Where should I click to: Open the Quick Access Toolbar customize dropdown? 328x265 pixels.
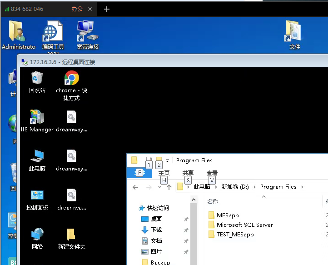(x=167, y=160)
